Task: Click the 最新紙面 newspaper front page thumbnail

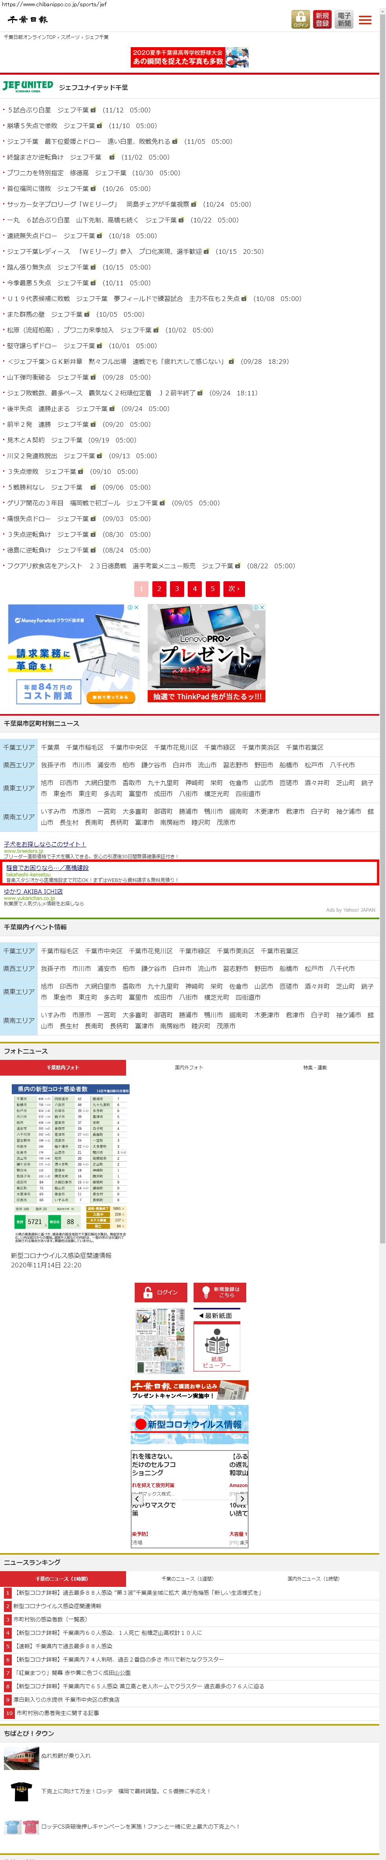Action: point(161,1341)
